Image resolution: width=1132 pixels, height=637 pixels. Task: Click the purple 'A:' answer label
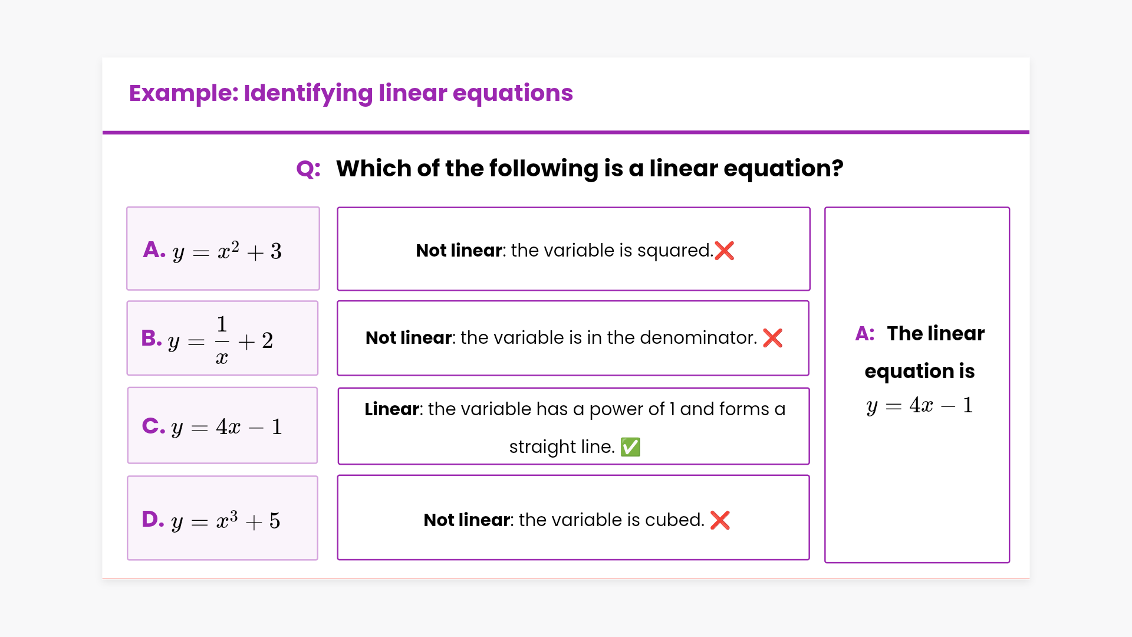pos(865,334)
